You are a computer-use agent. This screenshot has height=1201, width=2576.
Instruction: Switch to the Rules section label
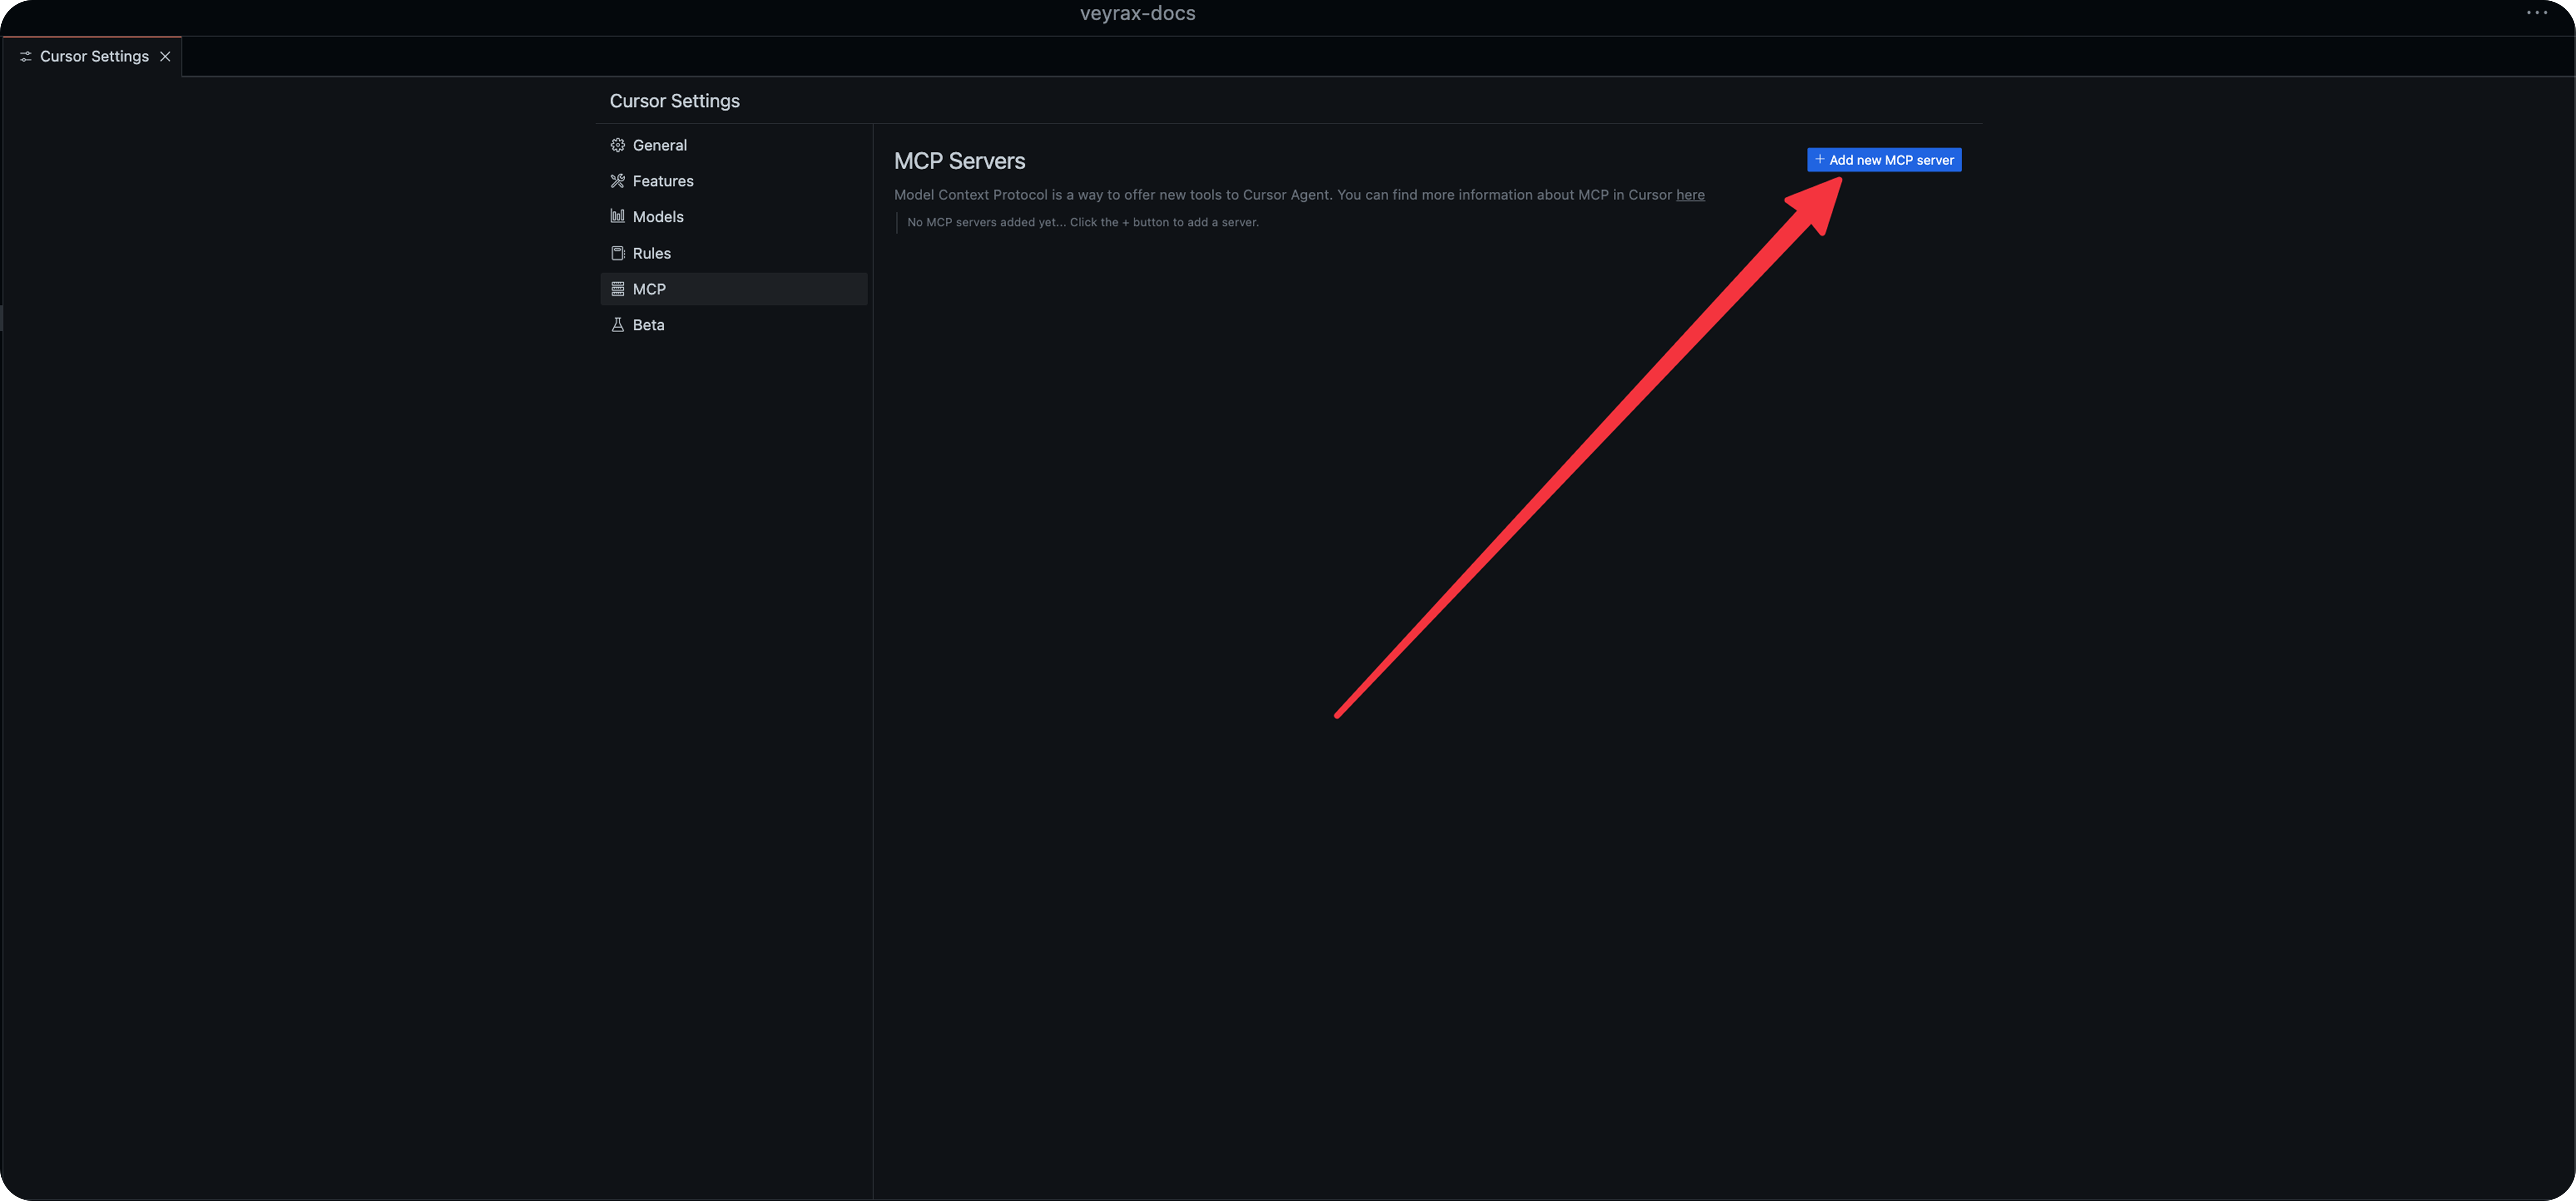click(x=651, y=253)
